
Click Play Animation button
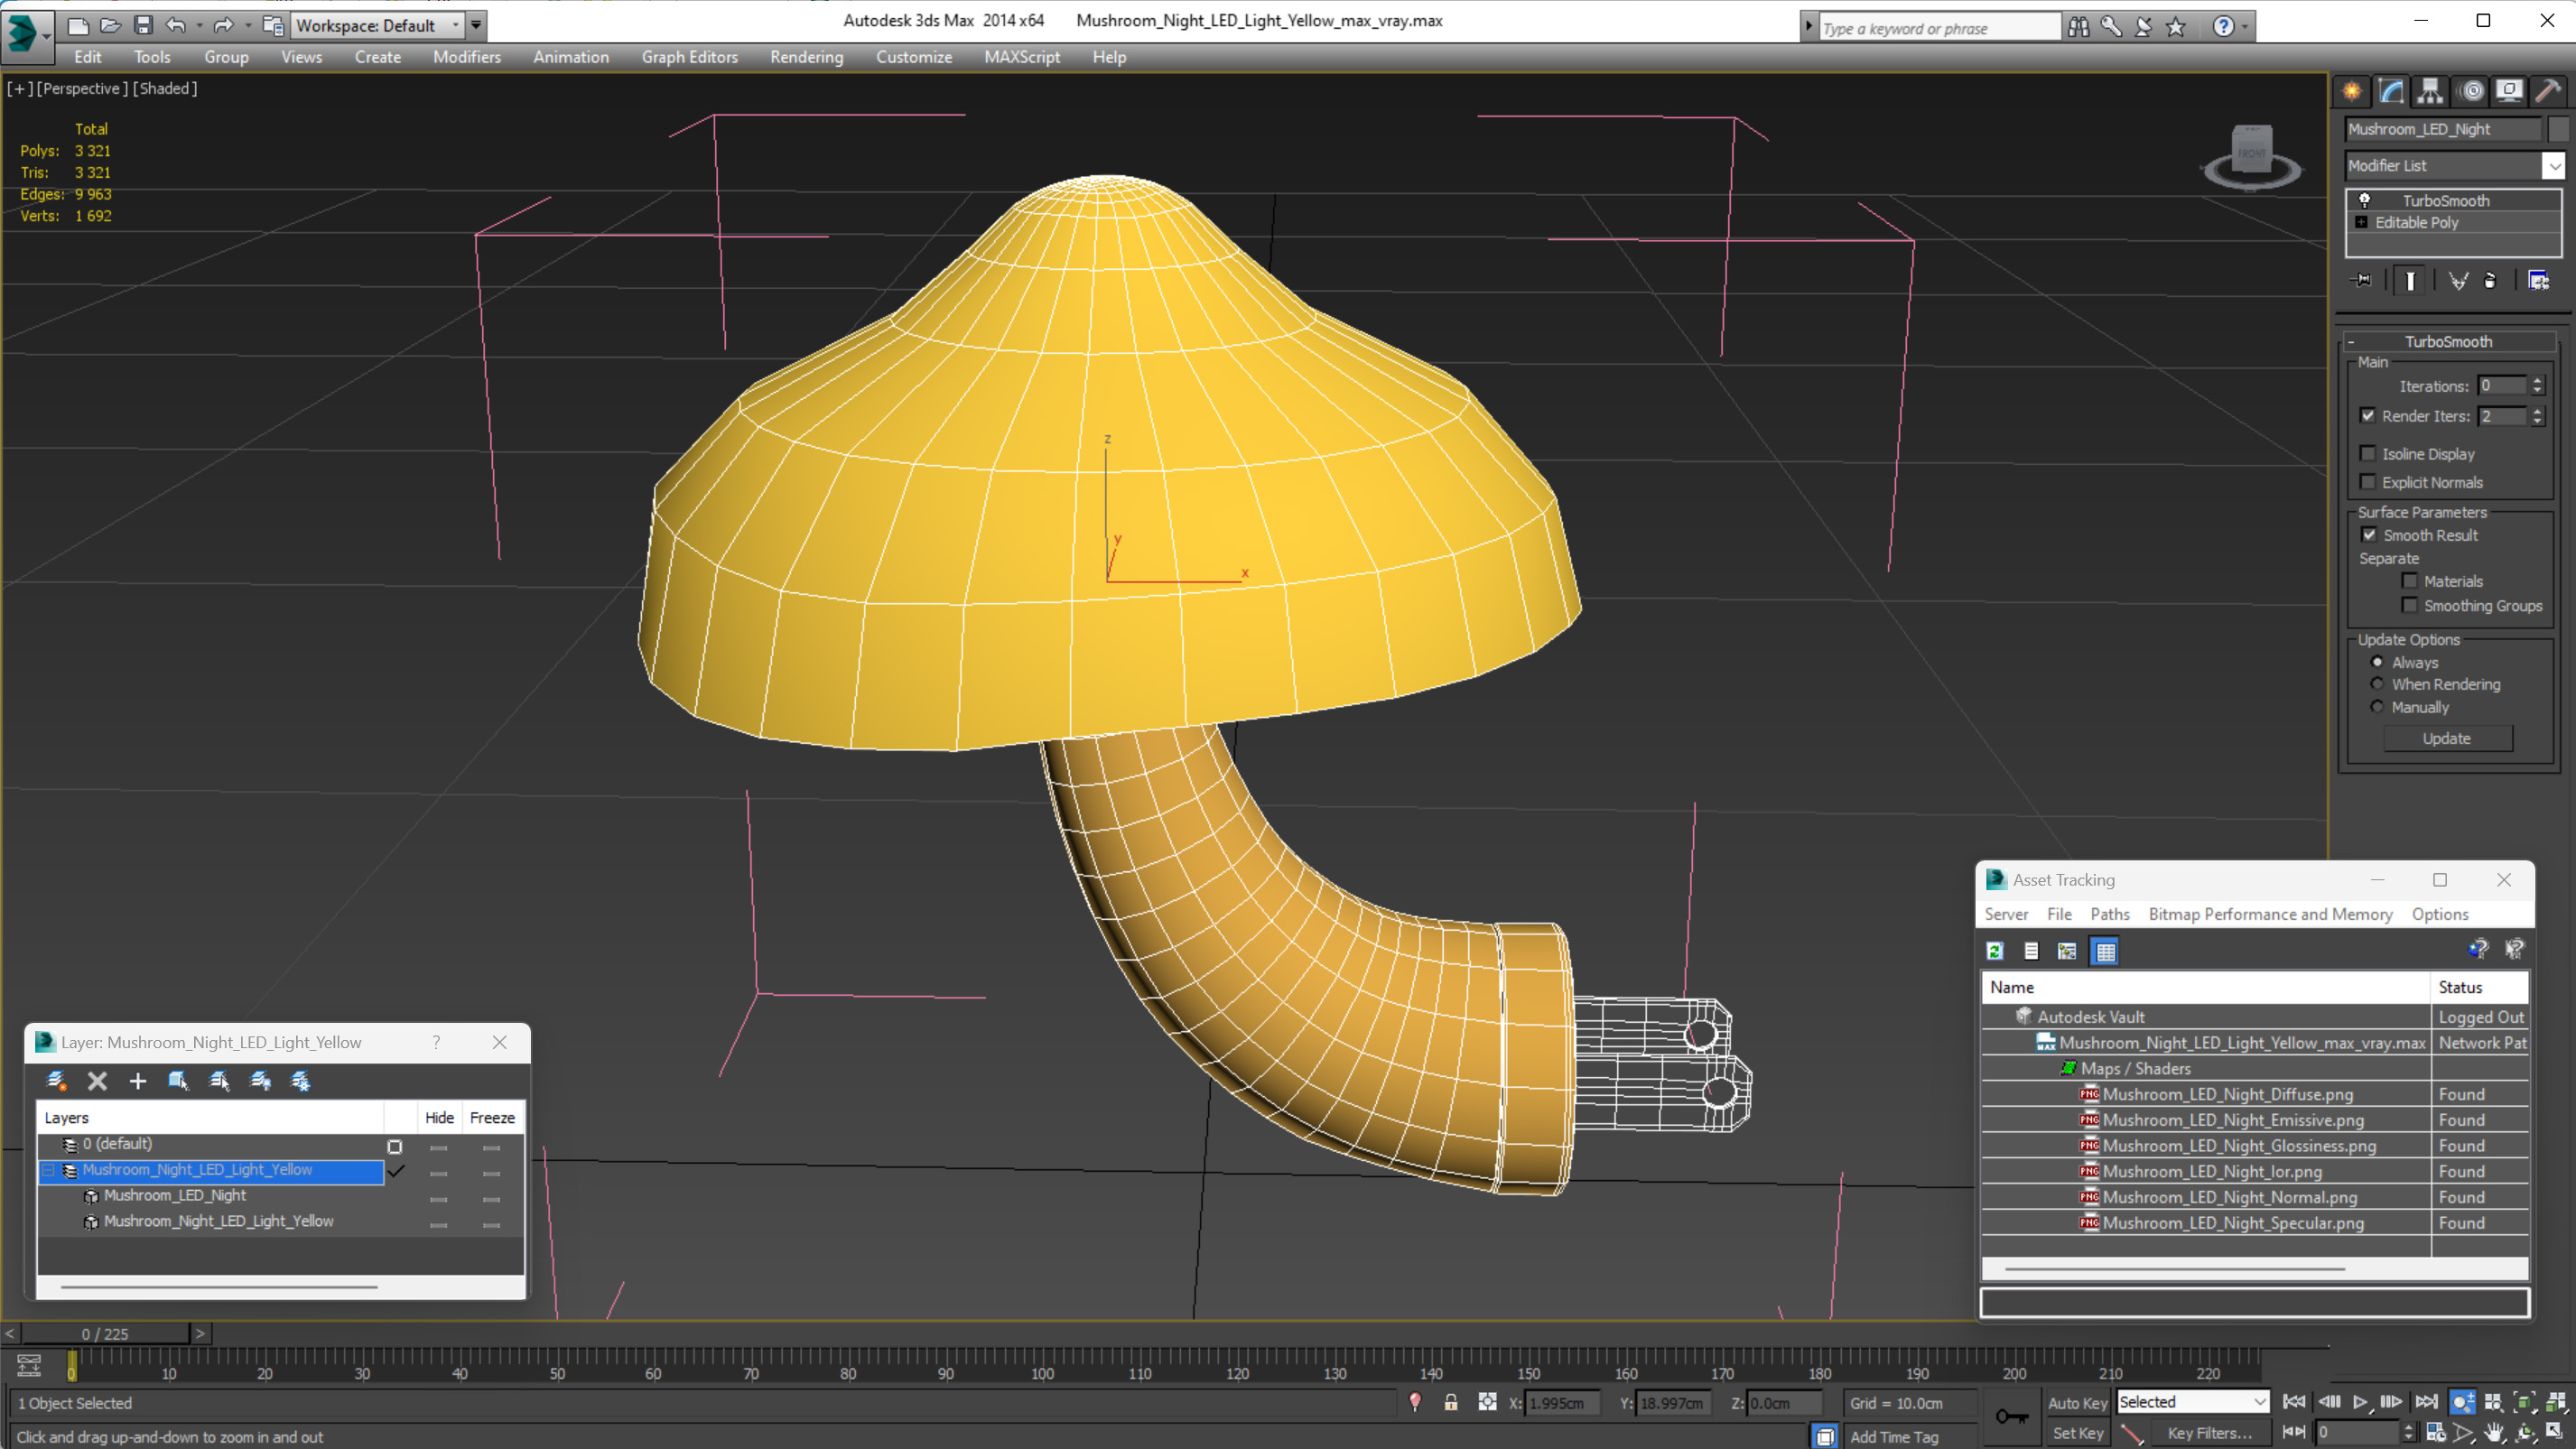point(2359,1402)
